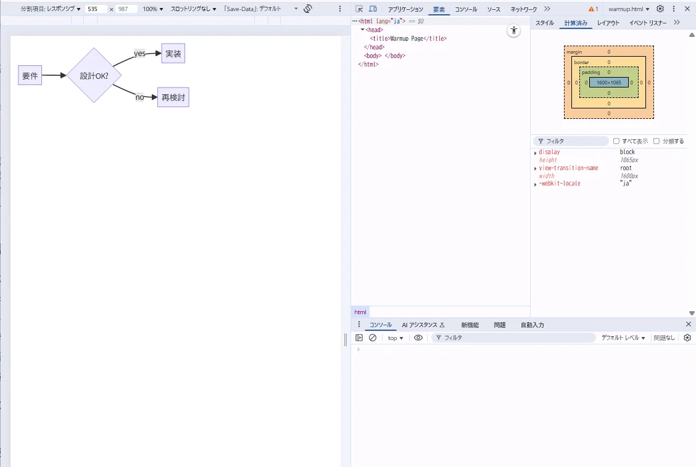Viewport: 696px width, 467px height.
Task: Open the スロットリングなし throttling dropdown
Action: (194, 9)
